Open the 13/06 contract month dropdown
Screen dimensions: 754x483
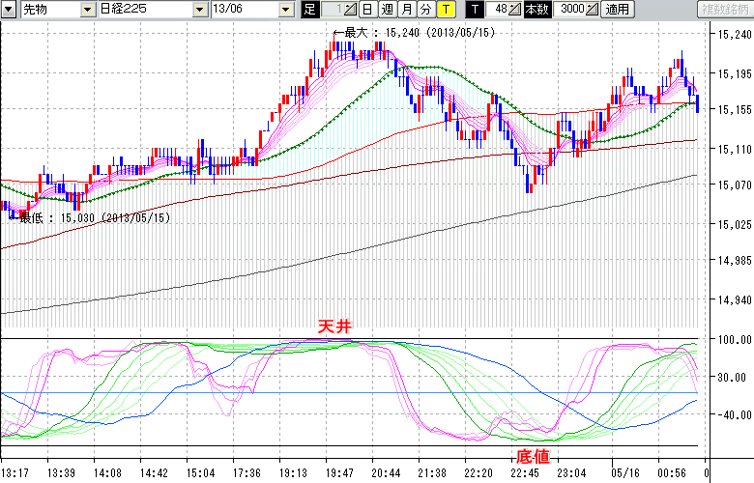tap(285, 10)
